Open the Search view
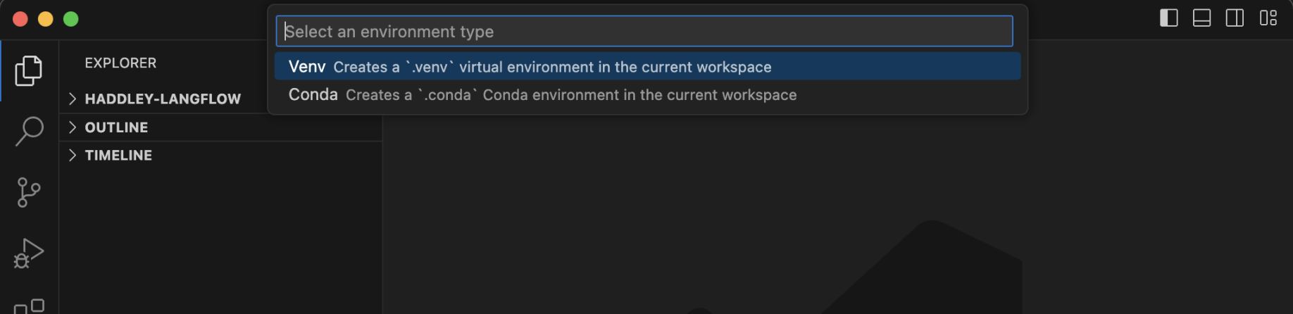This screenshot has height=314, width=1293. (28, 131)
